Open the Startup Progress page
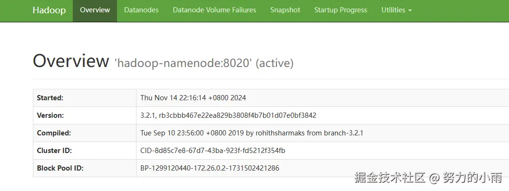 coord(341,10)
